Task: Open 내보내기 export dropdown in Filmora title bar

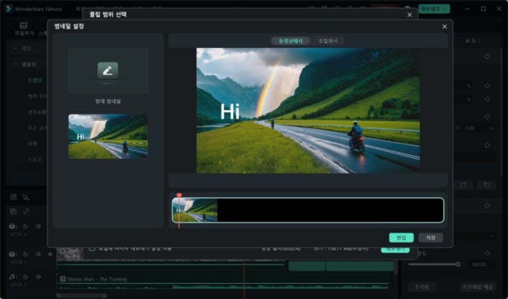Action: click(x=434, y=9)
